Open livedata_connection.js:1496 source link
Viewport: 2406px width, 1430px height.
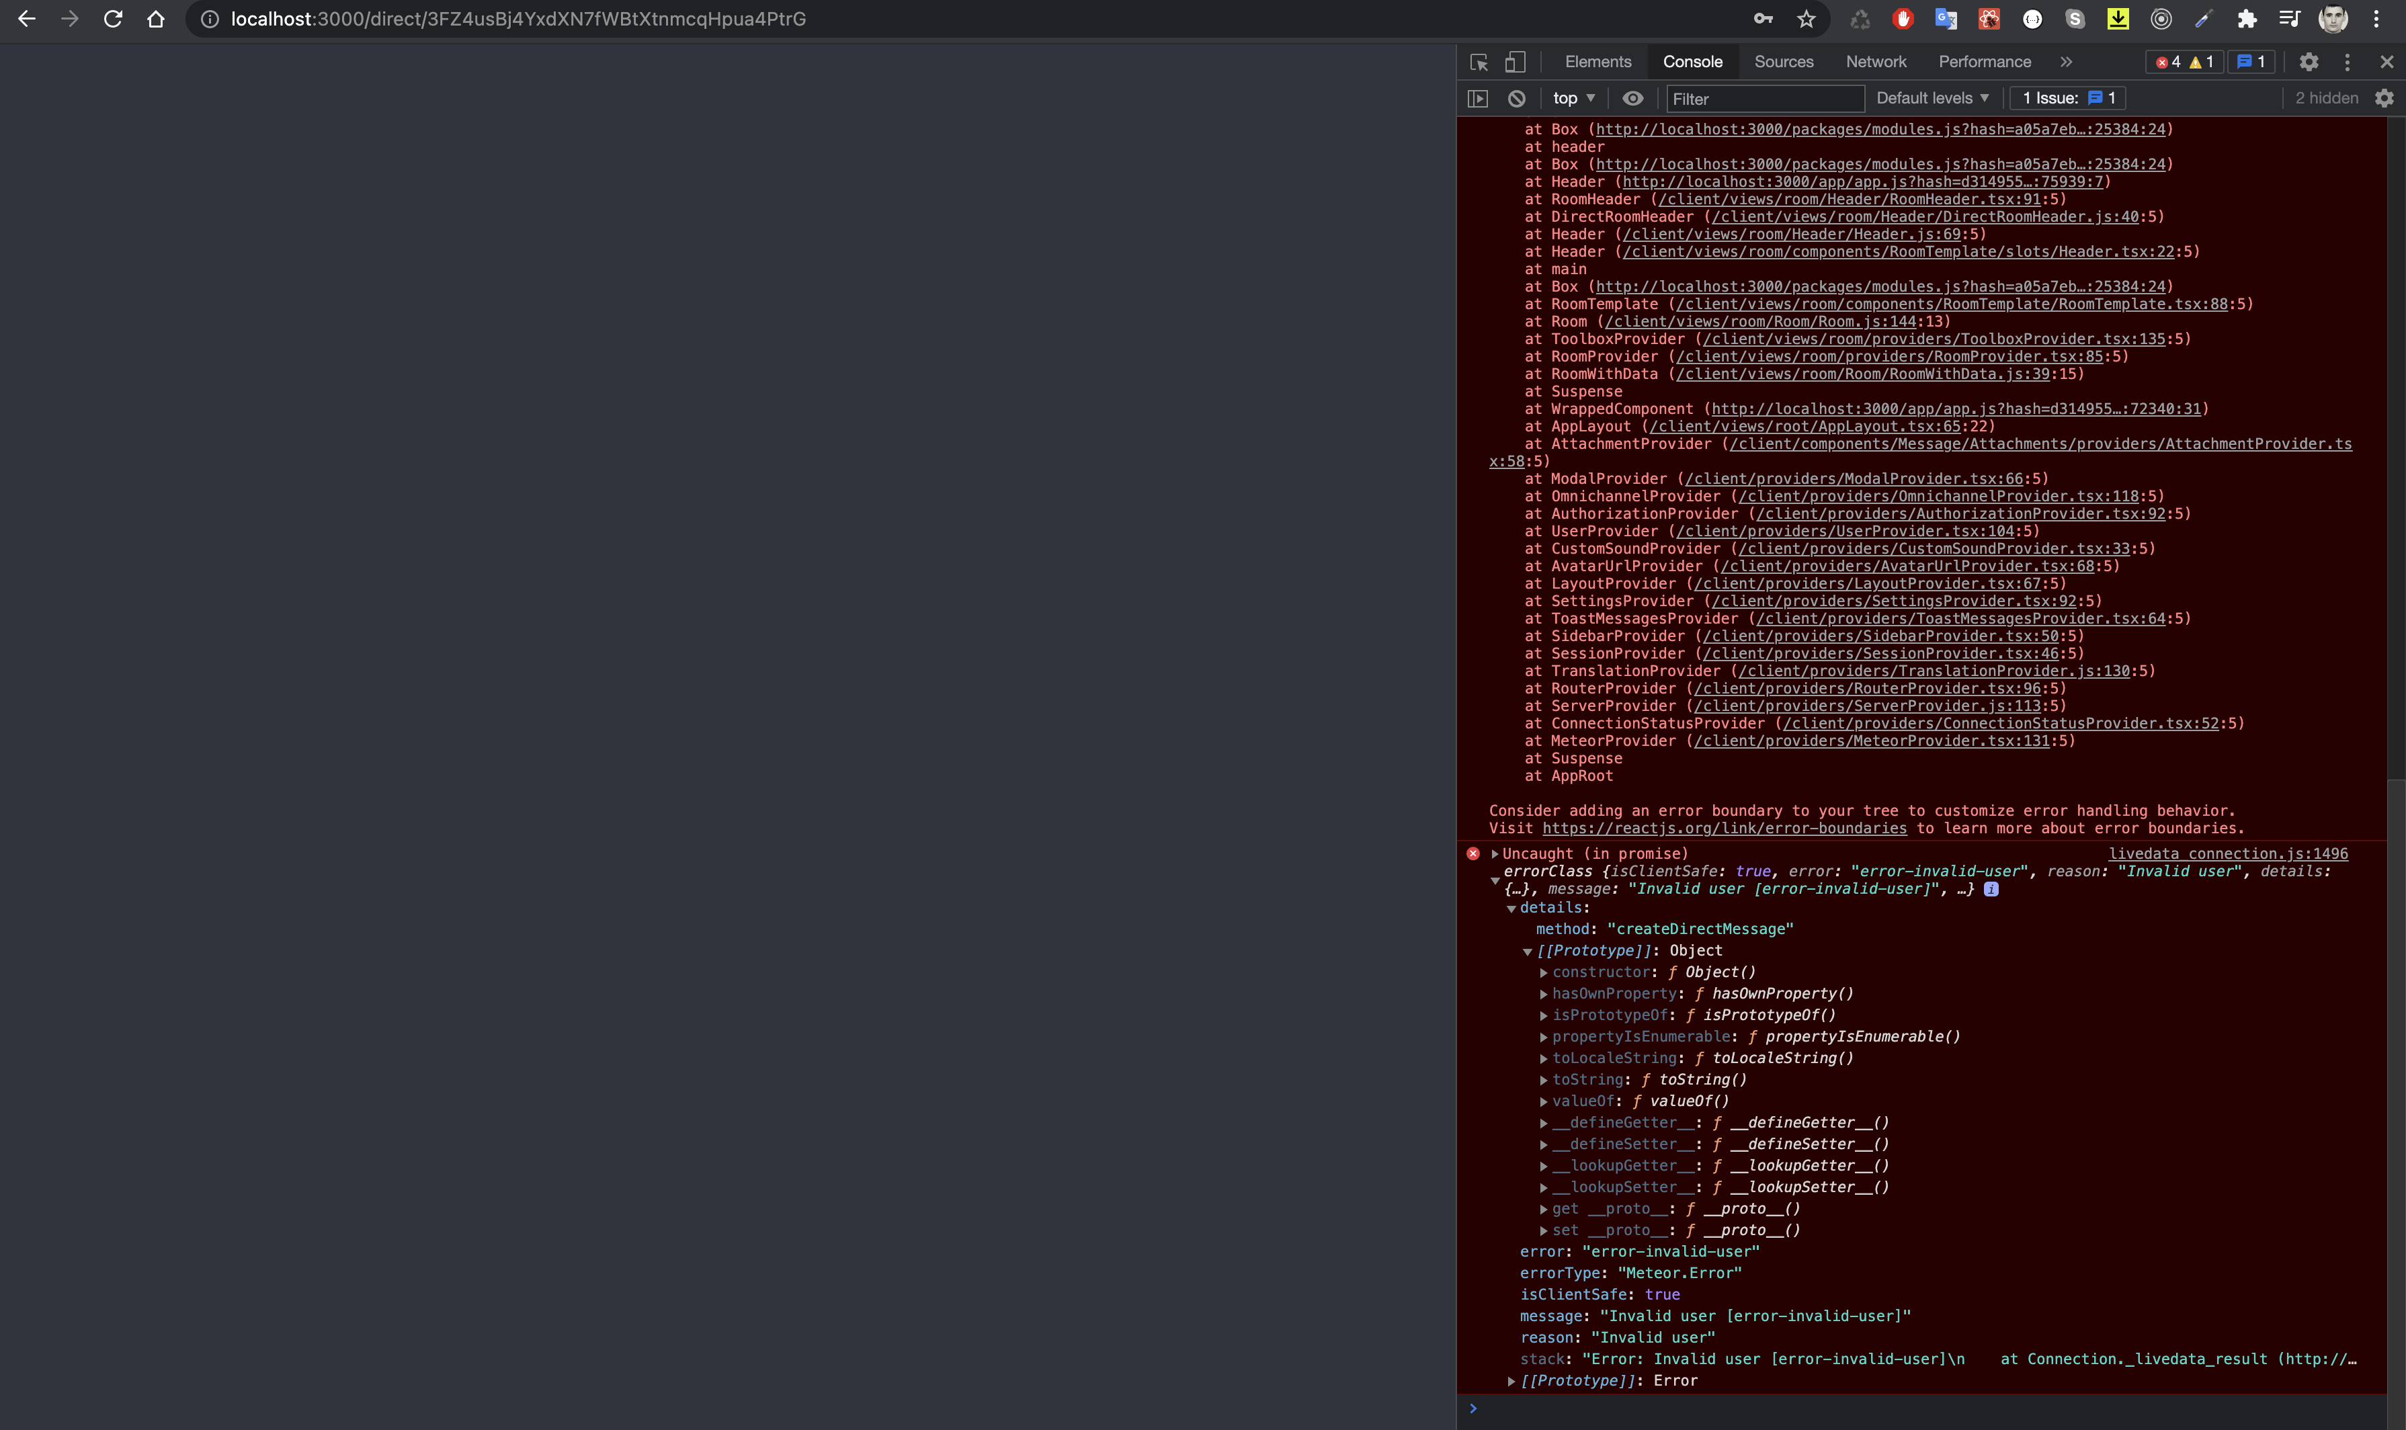click(2228, 853)
